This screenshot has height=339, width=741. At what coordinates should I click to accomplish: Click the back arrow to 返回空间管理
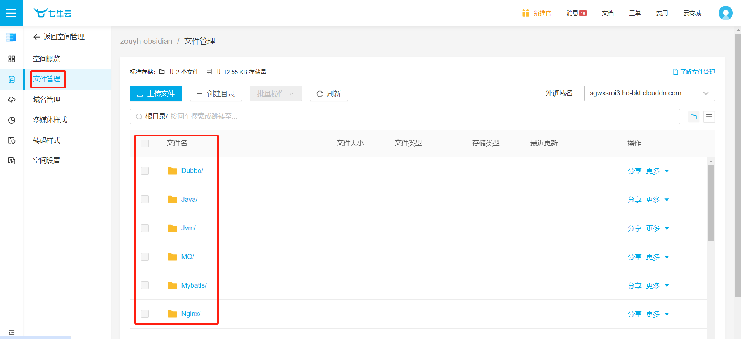tap(36, 37)
